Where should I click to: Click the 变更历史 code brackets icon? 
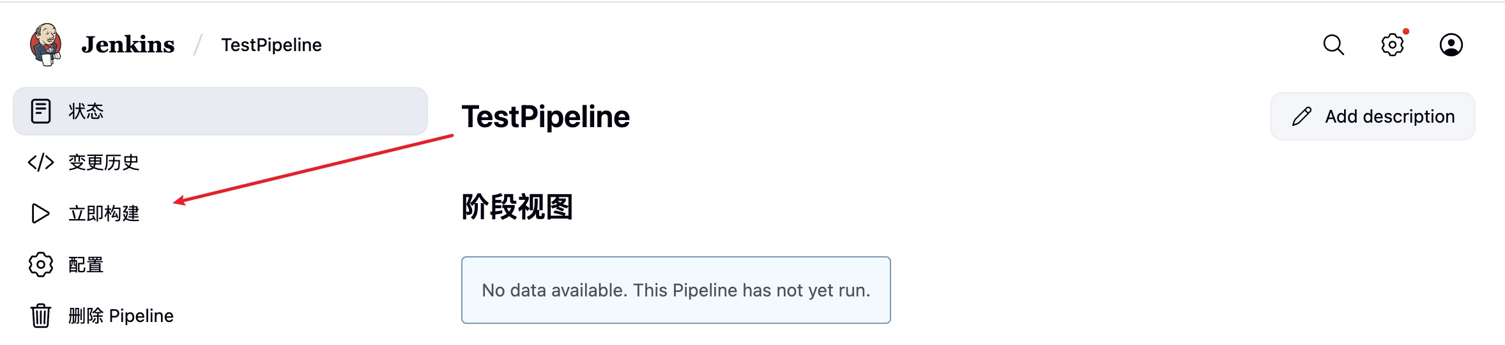tap(41, 162)
